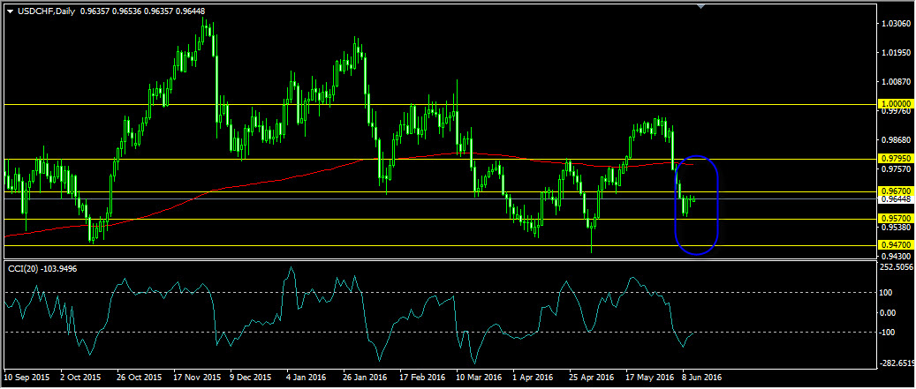The width and height of the screenshot is (916, 389).
Task: Click the 26 Oct 2015 date label
Action: [x=138, y=378]
